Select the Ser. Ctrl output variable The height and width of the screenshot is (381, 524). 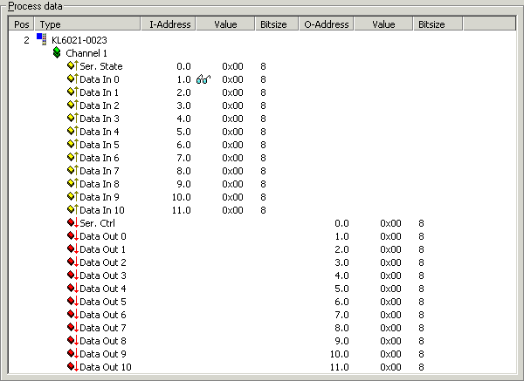point(97,223)
